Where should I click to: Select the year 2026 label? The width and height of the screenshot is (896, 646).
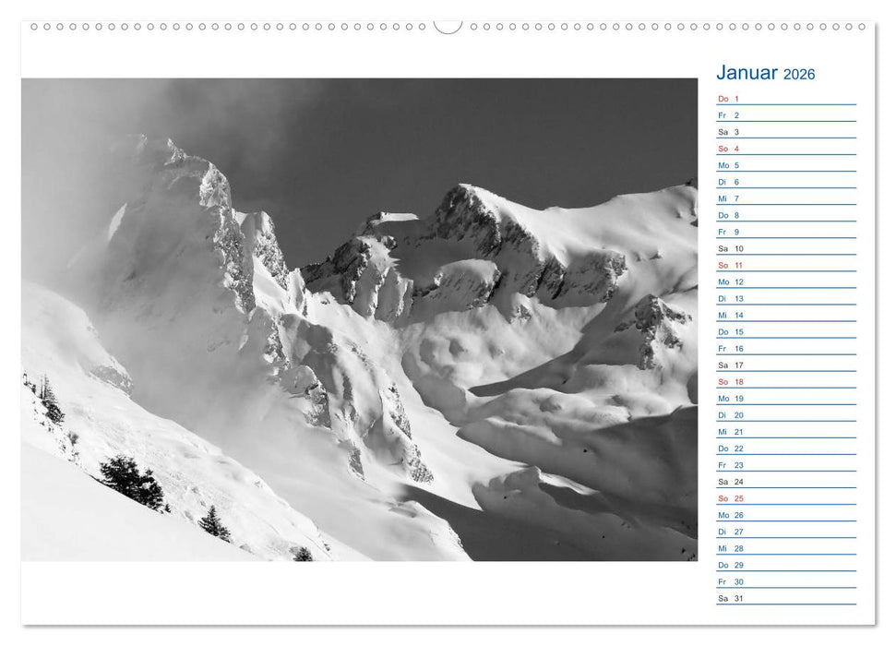(x=801, y=74)
